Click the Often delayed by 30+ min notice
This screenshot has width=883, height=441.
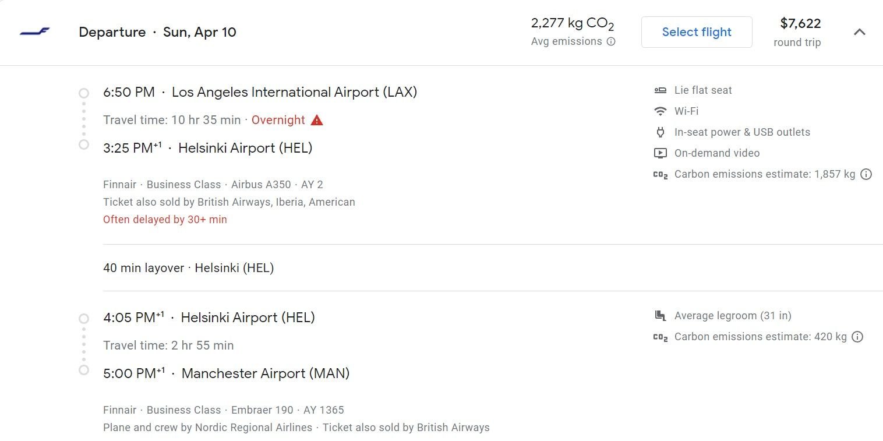point(165,220)
